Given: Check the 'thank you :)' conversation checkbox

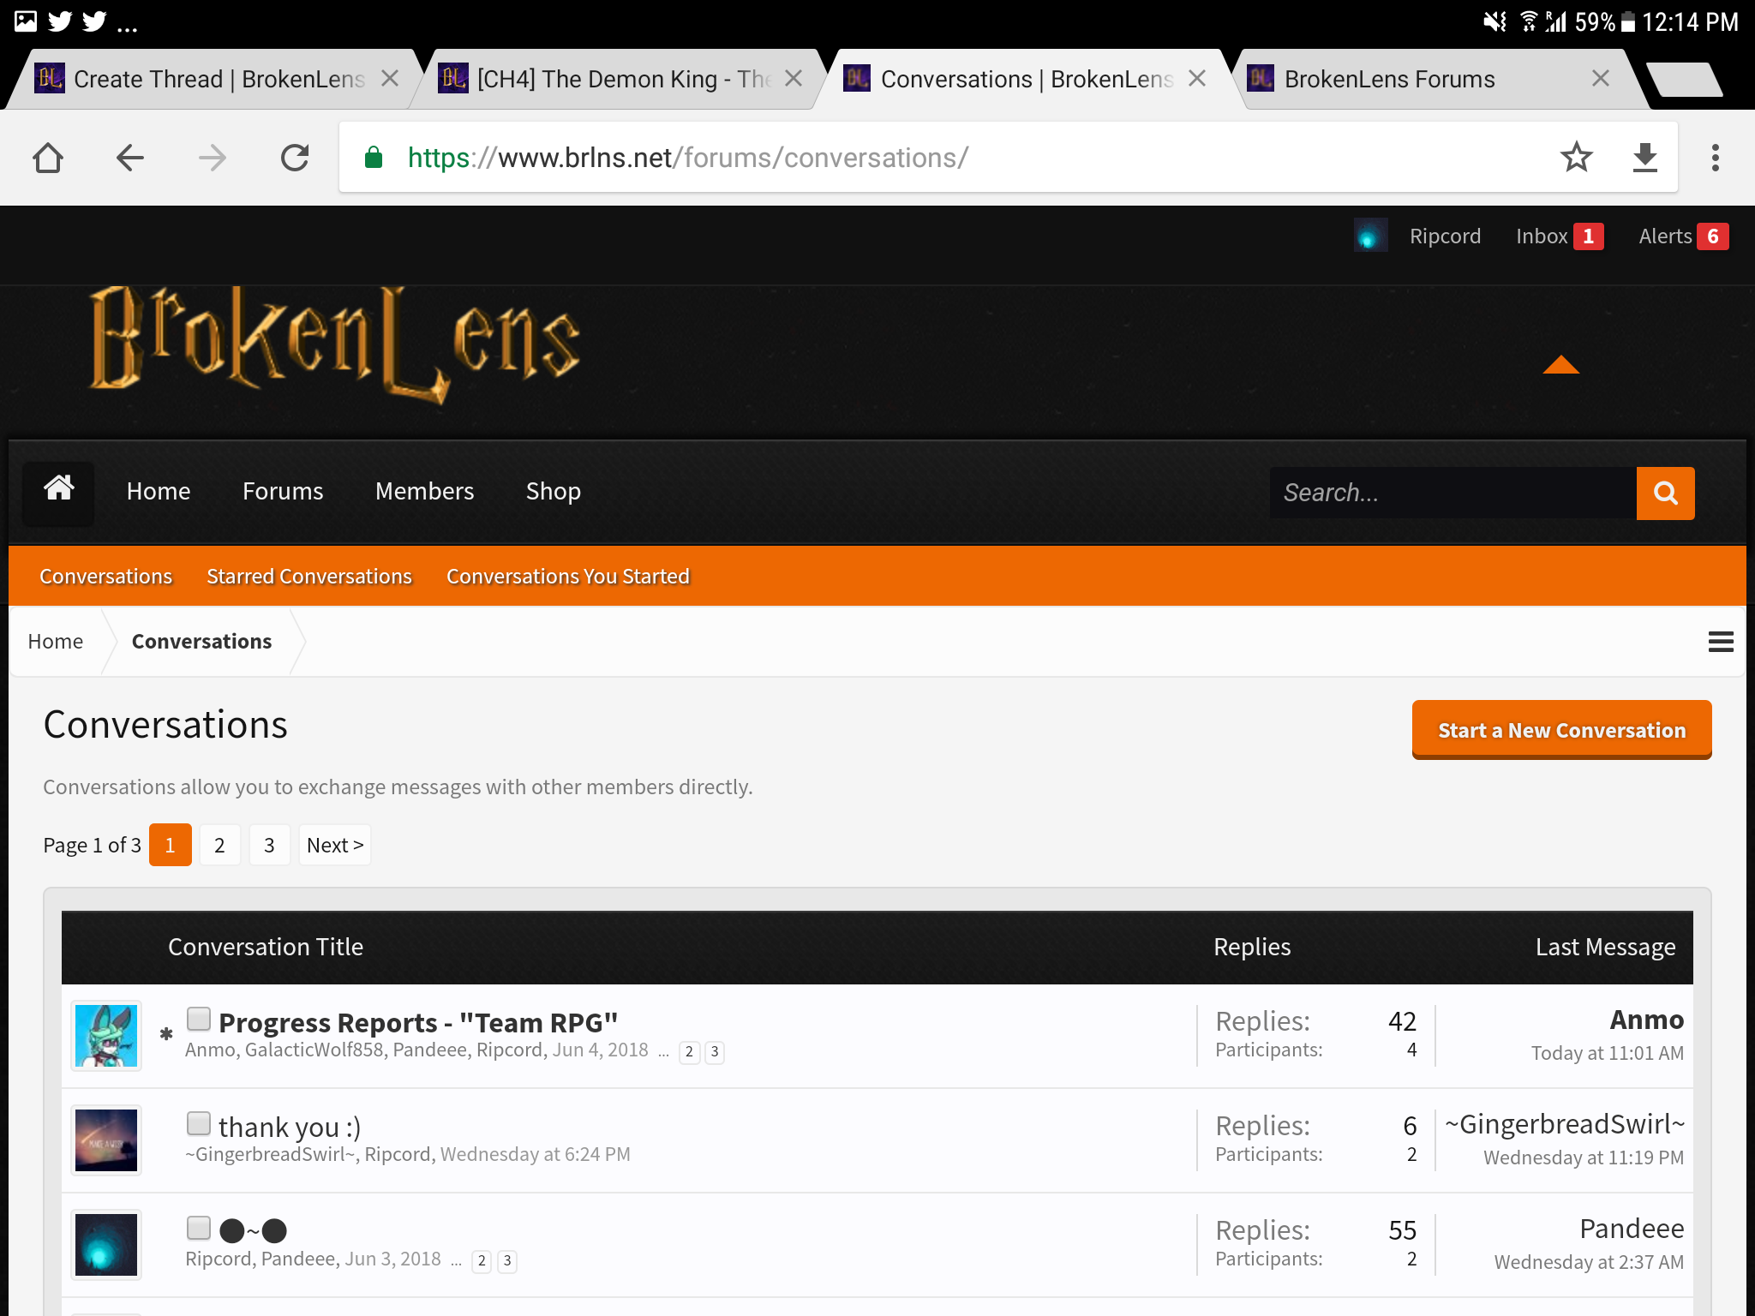Looking at the screenshot, I should (x=199, y=1123).
